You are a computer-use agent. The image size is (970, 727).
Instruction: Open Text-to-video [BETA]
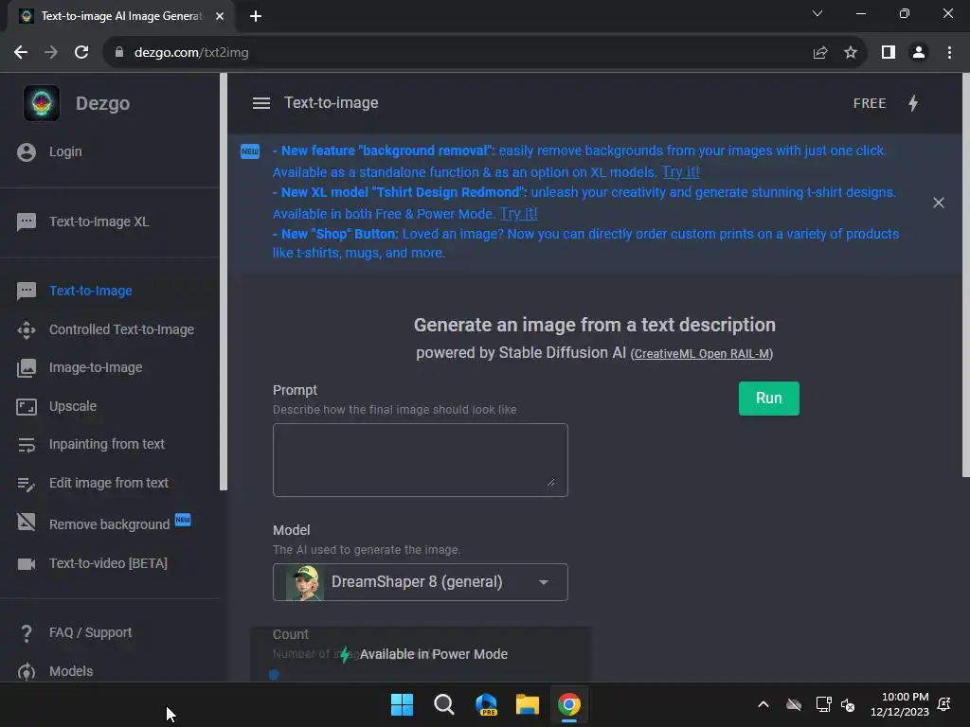[108, 564]
